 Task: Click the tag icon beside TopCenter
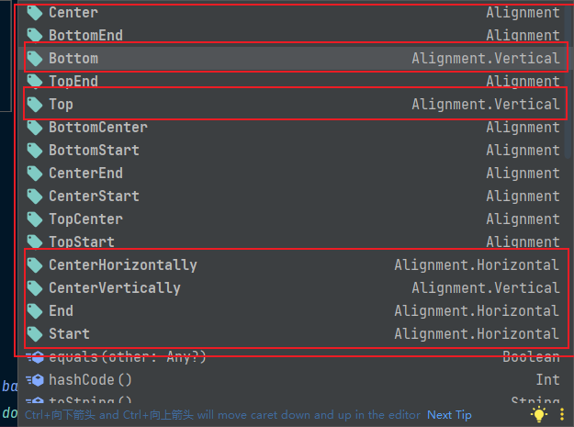pos(35,219)
